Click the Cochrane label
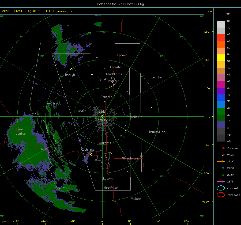 coord(88,150)
